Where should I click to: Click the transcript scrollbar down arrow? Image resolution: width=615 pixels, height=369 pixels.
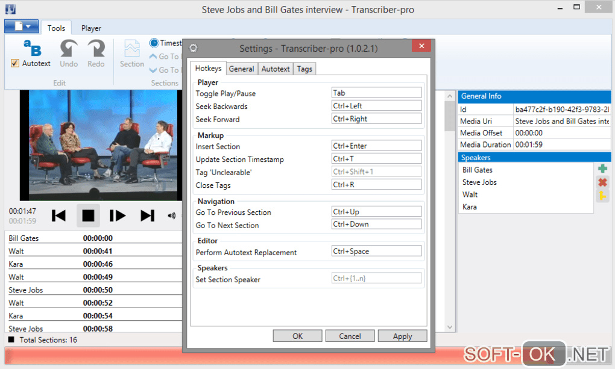pos(449,327)
